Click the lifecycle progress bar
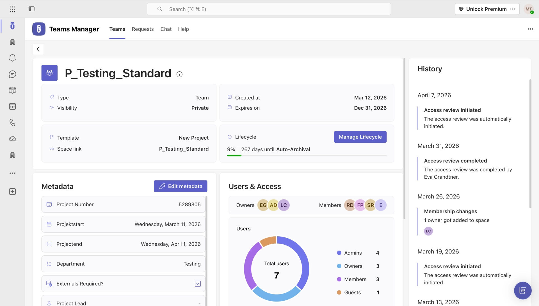Screen dimensions: 539x306 (307, 155)
